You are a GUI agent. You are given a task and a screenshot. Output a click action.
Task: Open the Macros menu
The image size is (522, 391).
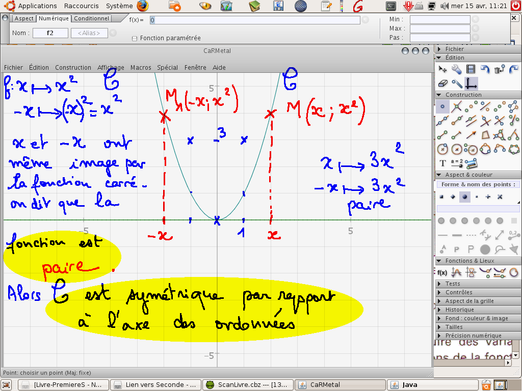tap(141, 67)
